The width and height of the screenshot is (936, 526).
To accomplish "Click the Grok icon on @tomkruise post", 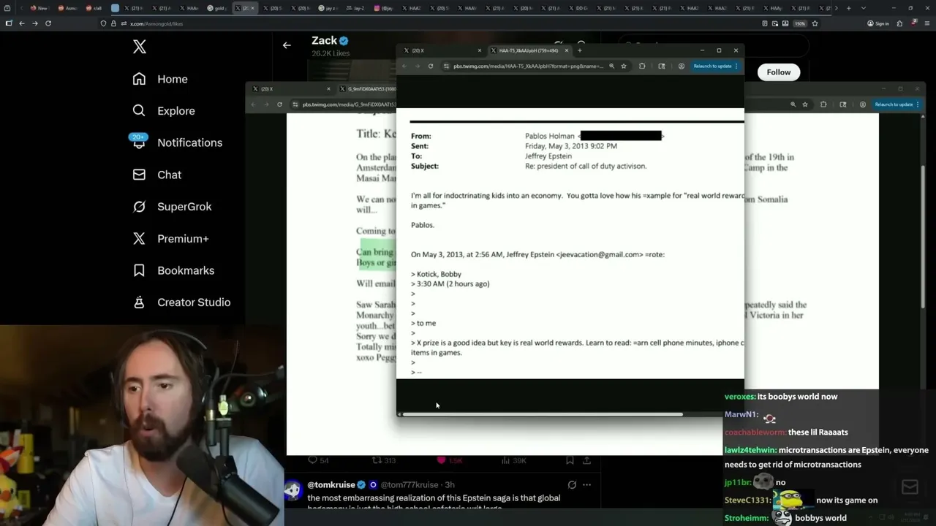I will 572,484.
